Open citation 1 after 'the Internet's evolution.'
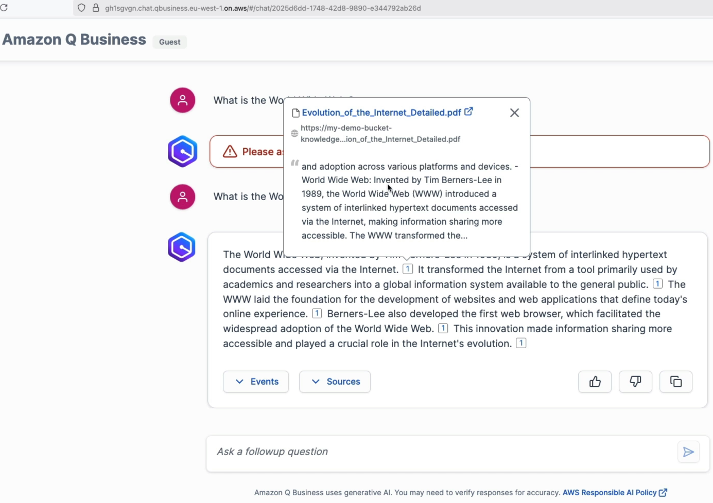The width and height of the screenshot is (713, 503). click(521, 343)
